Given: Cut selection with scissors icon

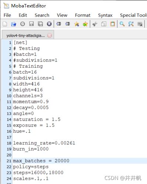Looking at the screenshot, I should pos(95,24).
